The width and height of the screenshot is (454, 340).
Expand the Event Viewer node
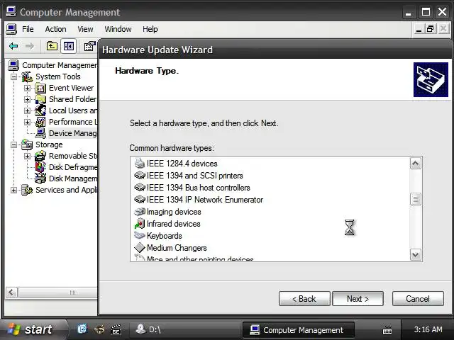point(27,88)
